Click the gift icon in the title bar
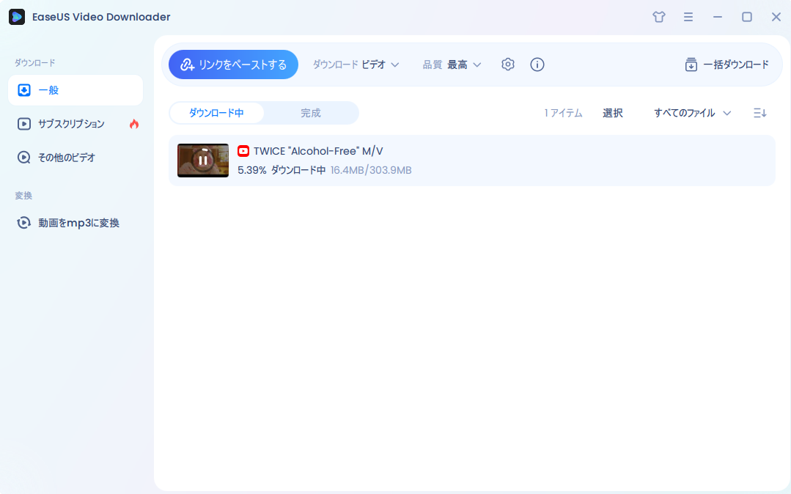 [x=658, y=16]
